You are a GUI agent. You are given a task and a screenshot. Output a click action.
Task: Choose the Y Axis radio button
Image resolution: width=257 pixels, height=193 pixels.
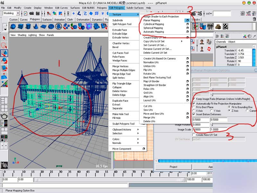[211, 111]
